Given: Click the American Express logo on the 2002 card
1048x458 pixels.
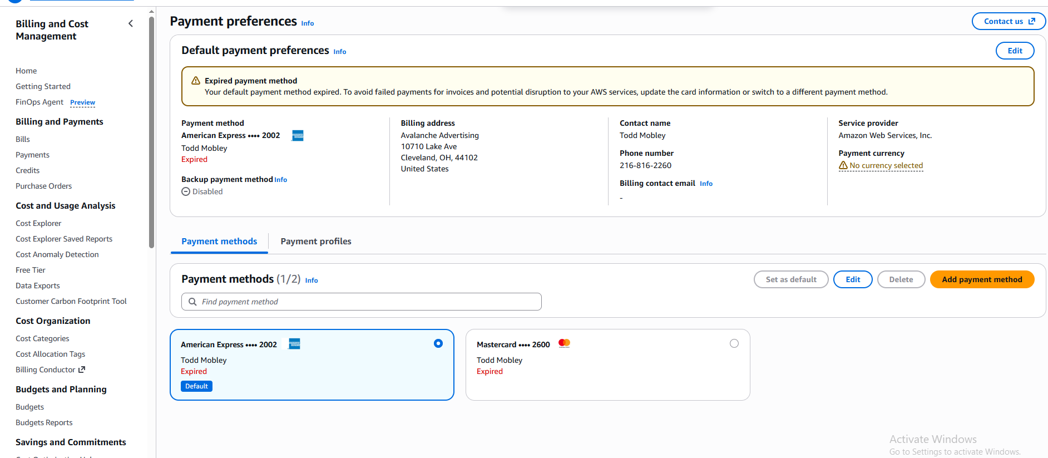Looking at the screenshot, I should coord(295,344).
